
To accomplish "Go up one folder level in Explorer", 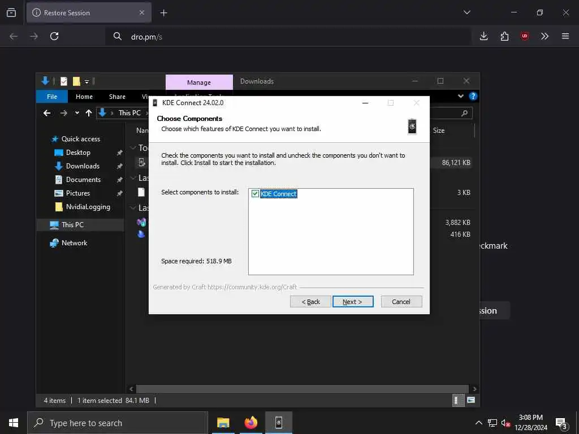I will [x=89, y=113].
